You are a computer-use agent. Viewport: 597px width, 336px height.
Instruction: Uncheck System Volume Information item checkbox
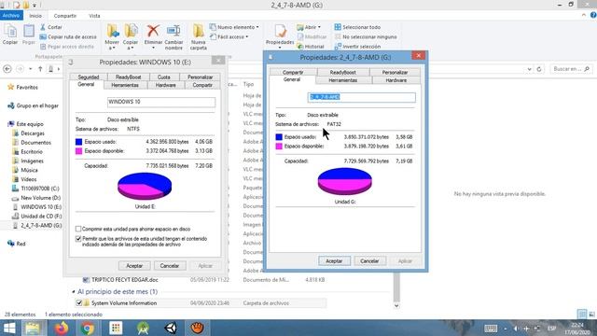tap(78, 303)
